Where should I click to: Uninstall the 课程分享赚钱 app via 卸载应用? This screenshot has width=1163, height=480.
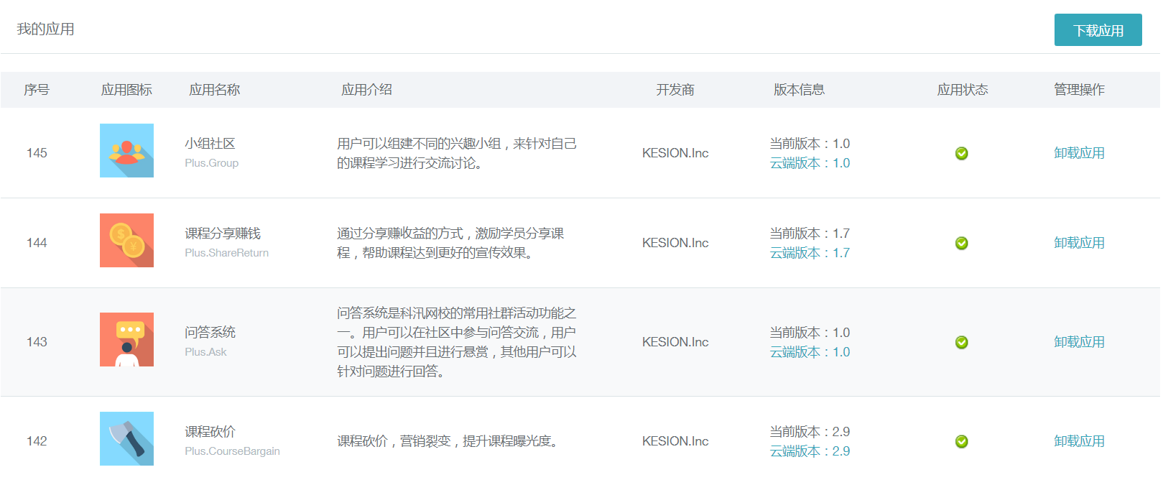1079,243
